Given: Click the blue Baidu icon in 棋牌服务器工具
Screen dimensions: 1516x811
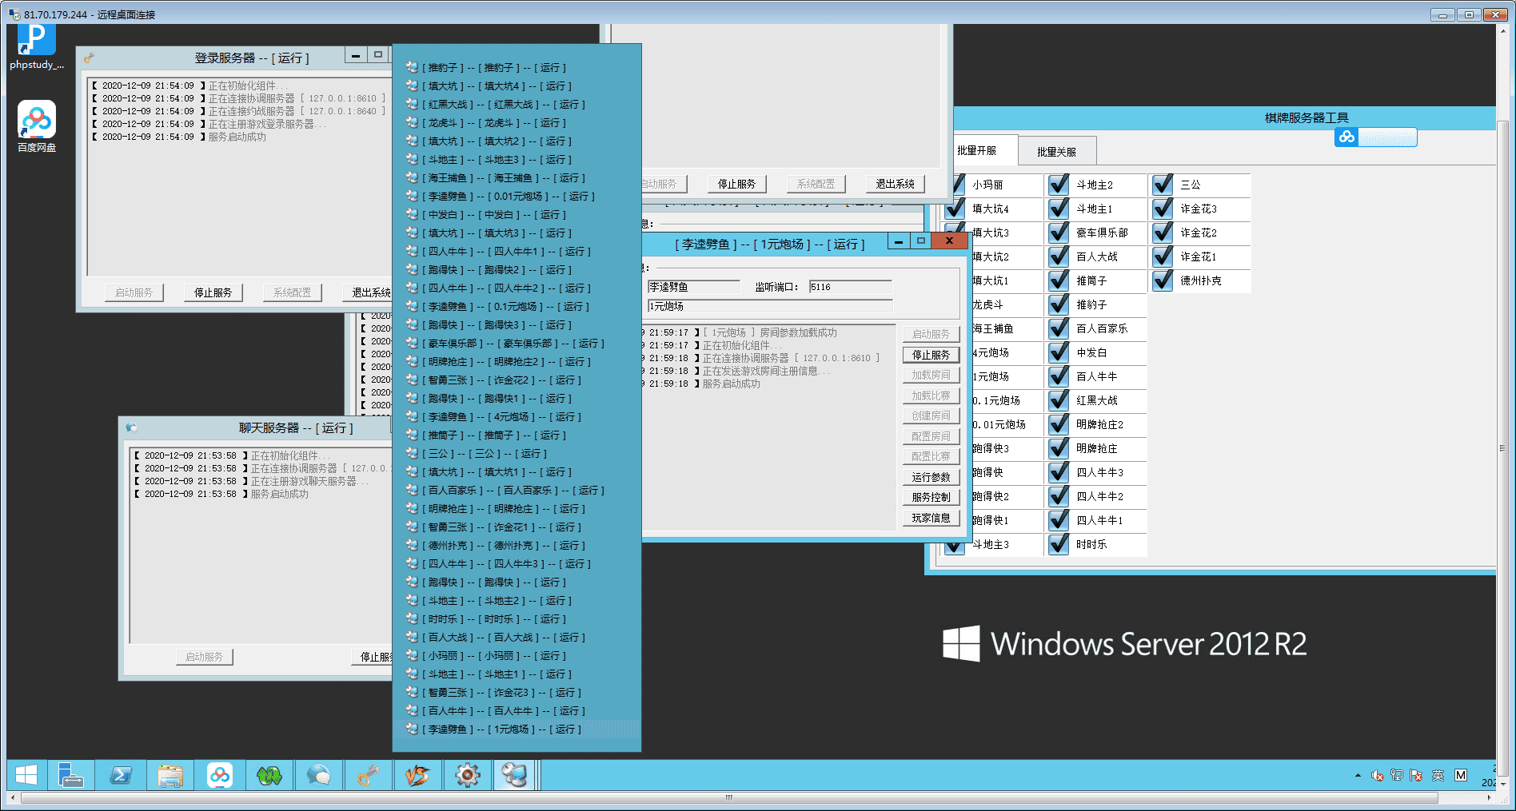Looking at the screenshot, I should click(1346, 137).
